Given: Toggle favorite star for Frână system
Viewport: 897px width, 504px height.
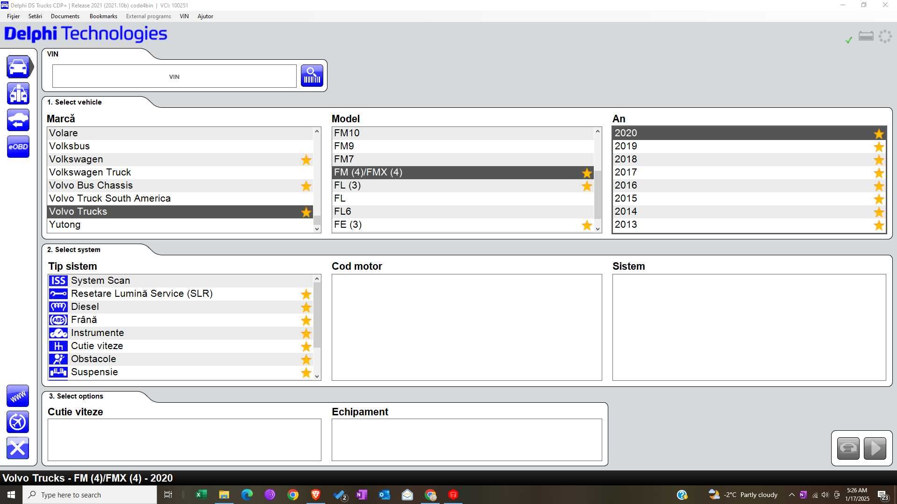Looking at the screenshot, I should (306, 320).
